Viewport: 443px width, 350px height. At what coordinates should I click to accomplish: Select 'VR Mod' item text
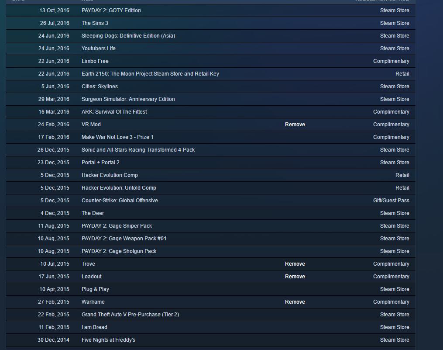[91, 125]
